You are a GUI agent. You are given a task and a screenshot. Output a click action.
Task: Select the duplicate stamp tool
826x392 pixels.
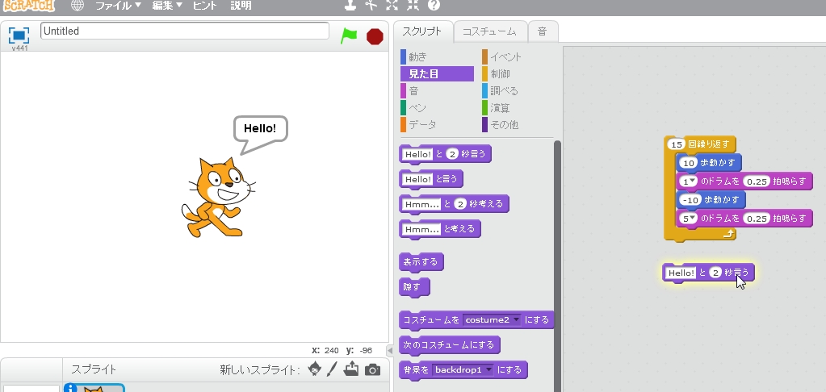(350, 6)
